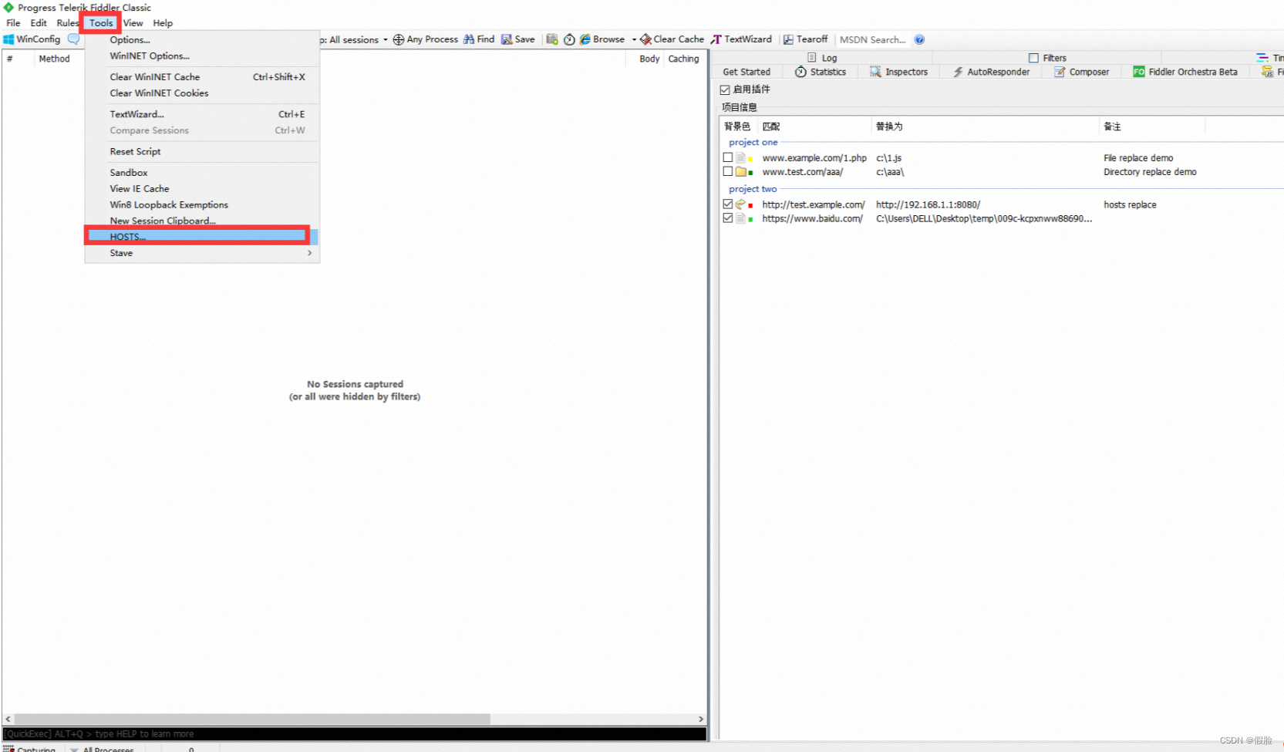
Task: Select Reset Script menu entry
Action: [x=202, y=152]
